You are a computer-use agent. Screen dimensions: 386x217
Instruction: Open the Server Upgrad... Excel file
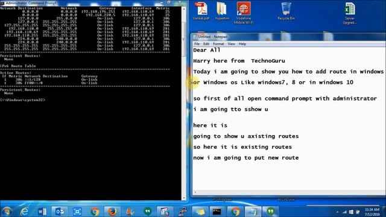(x=350, y=13)
